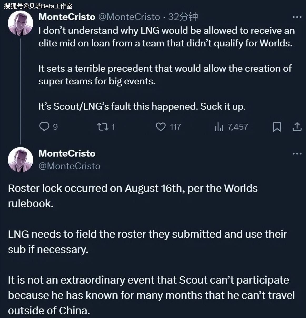This screenshot has width=306, height=318.
Task: Like the tweet with heart icon
Action: coord(161,127)
